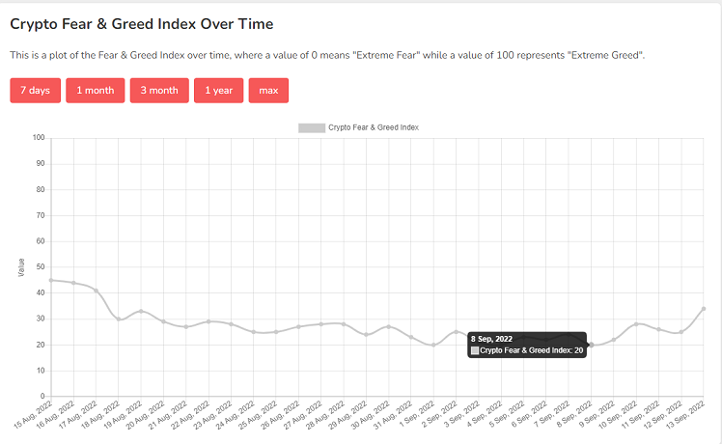
Task: Toggle the Crypto Fear & Greed Index legend swatch
Action: pyautogui.click(x=312, y=128)
